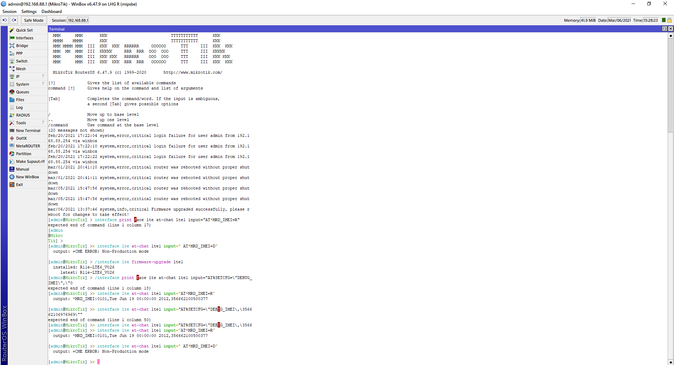Click the System gear icon
This screenshot has height=365, width=674.
click(12, 84)
